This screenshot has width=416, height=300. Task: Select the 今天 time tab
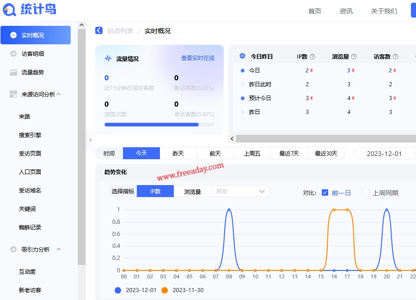[x=141, y=153]
